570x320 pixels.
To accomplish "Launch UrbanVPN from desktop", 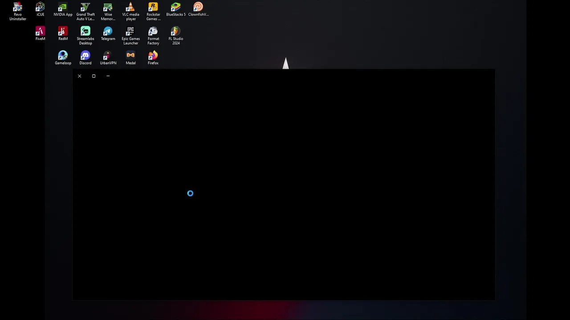I will 108,58.
